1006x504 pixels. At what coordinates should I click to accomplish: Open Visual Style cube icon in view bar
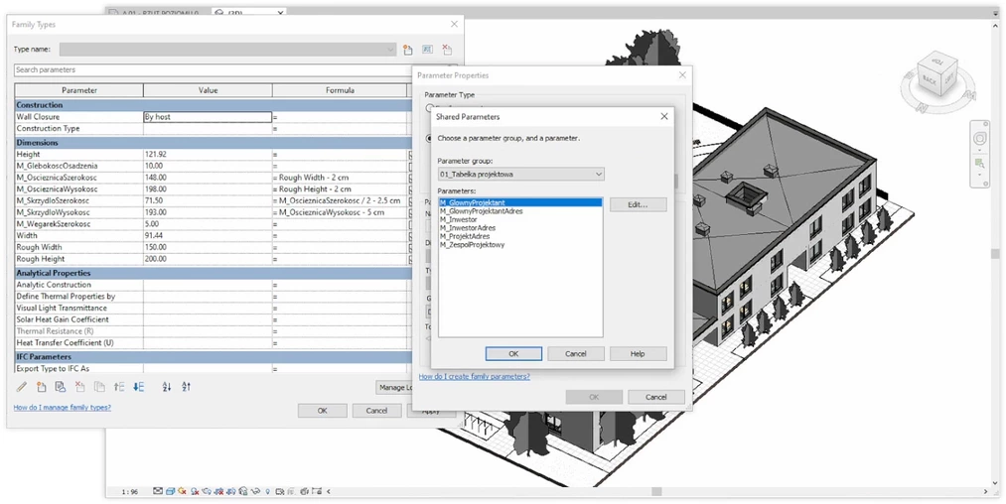coord(170,492)
